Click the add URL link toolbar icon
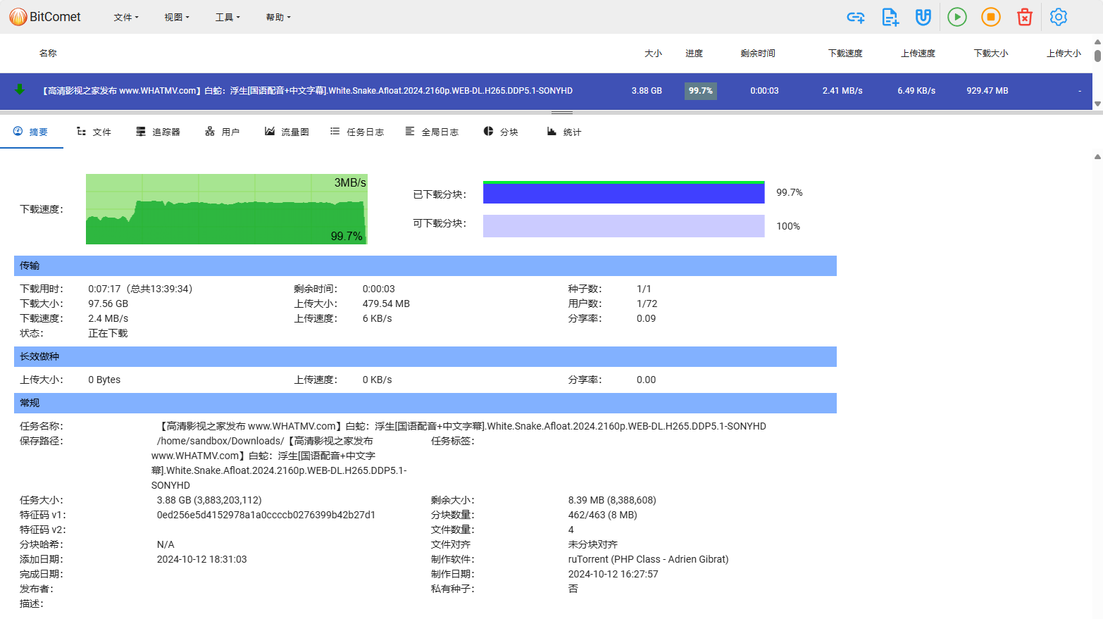Viewport: 1103px width, 619px height. coord(856,17)
